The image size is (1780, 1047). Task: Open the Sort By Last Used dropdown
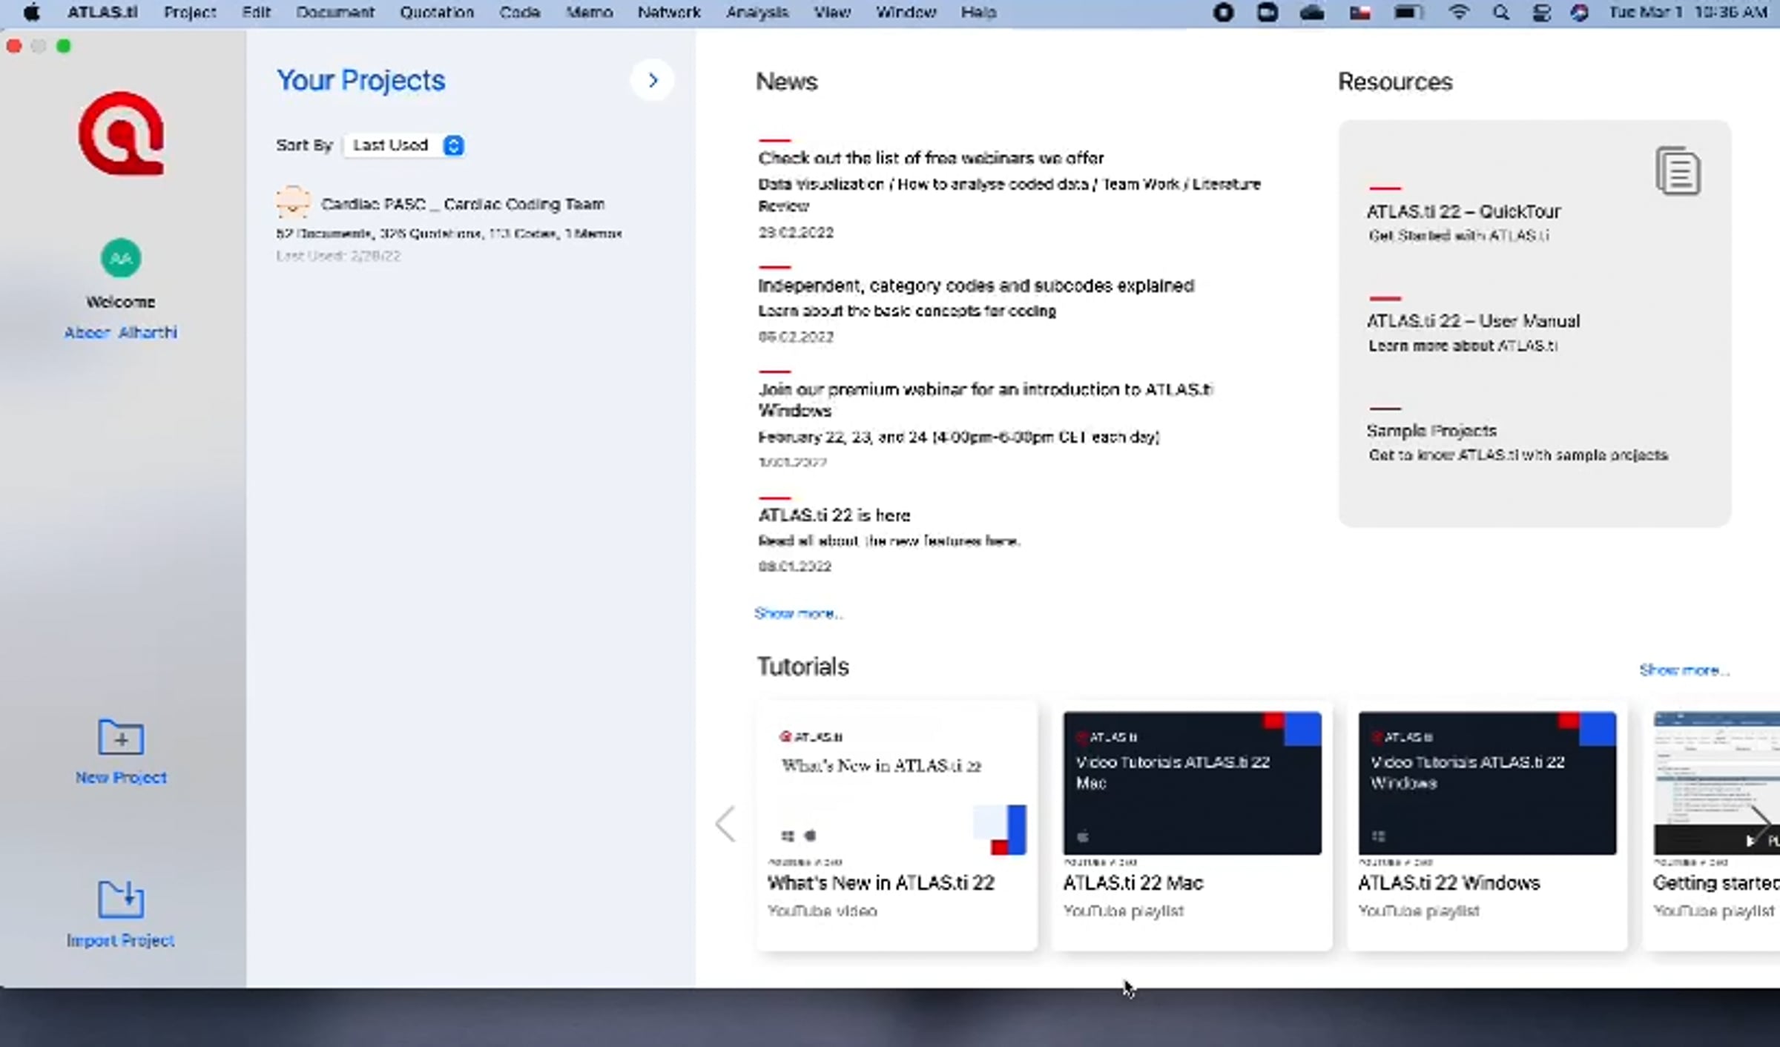(405, 145)
